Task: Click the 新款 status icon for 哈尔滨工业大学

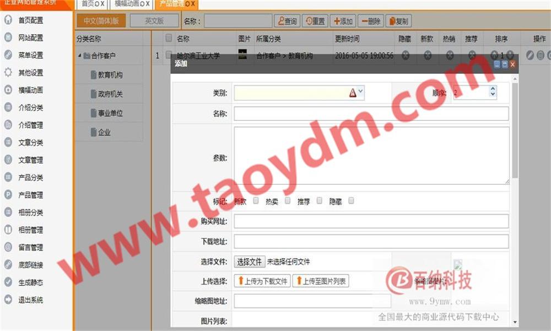Action: (x=428, y=55)
